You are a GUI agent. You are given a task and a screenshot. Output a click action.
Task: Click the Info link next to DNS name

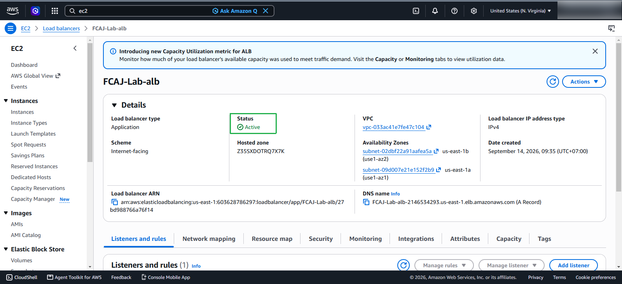pyautogui.click(x=395, y=194)
